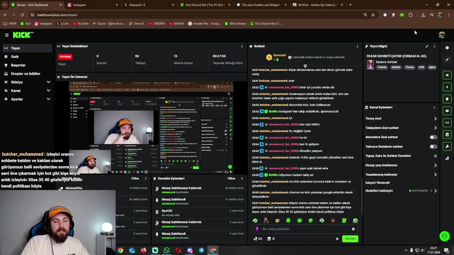454x255 pixels.
Task: Open Kanal Eylemleri panel three-dot menu
Action: point(434,107)
